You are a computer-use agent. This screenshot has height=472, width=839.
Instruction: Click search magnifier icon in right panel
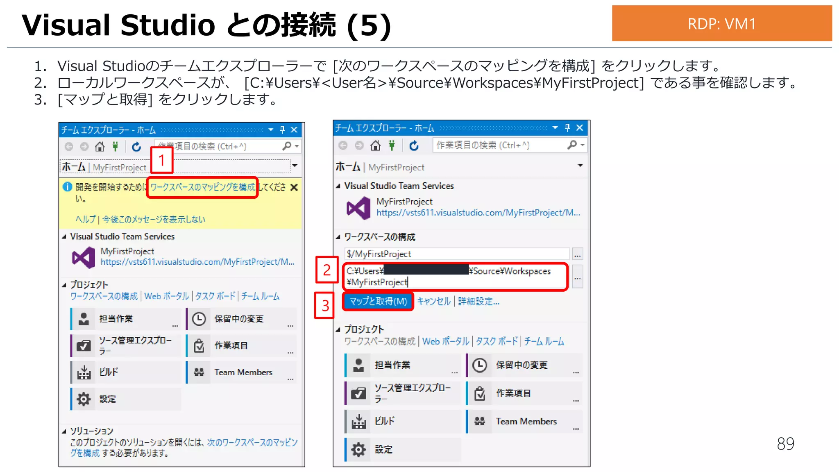coord(572,145)
